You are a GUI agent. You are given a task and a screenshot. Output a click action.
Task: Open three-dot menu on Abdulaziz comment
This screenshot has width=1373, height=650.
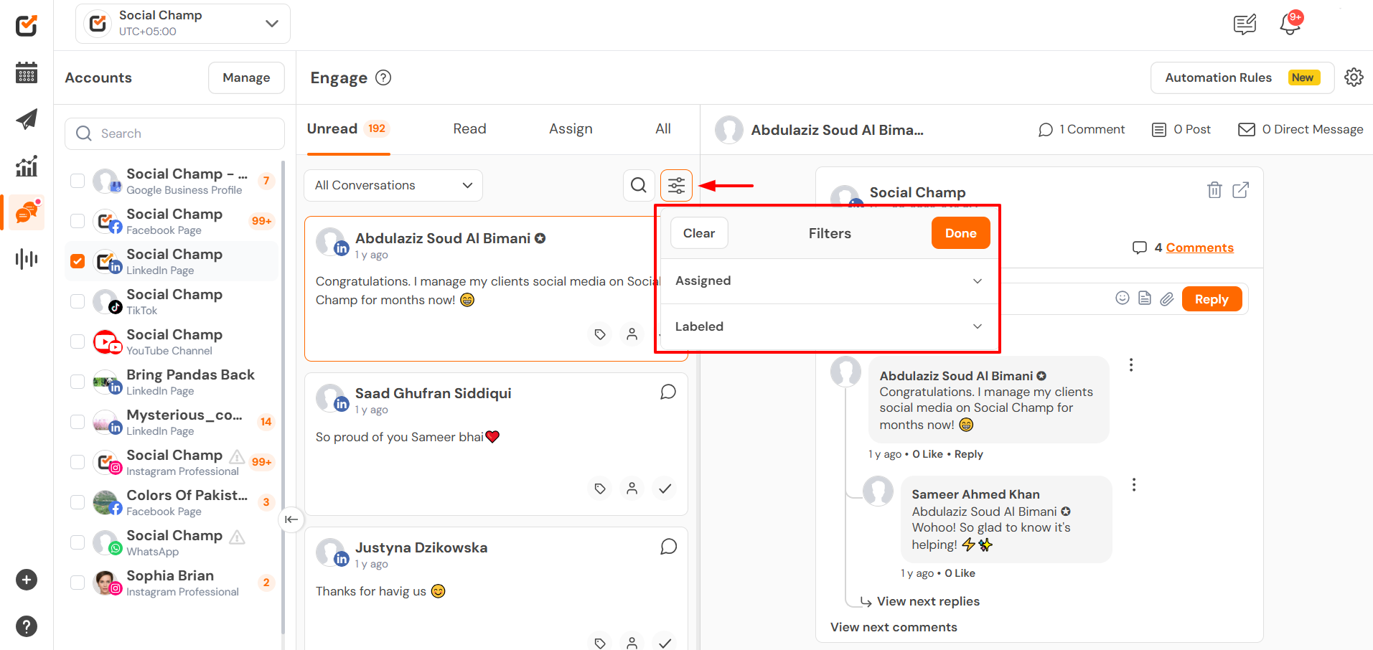coord(1131,364)
